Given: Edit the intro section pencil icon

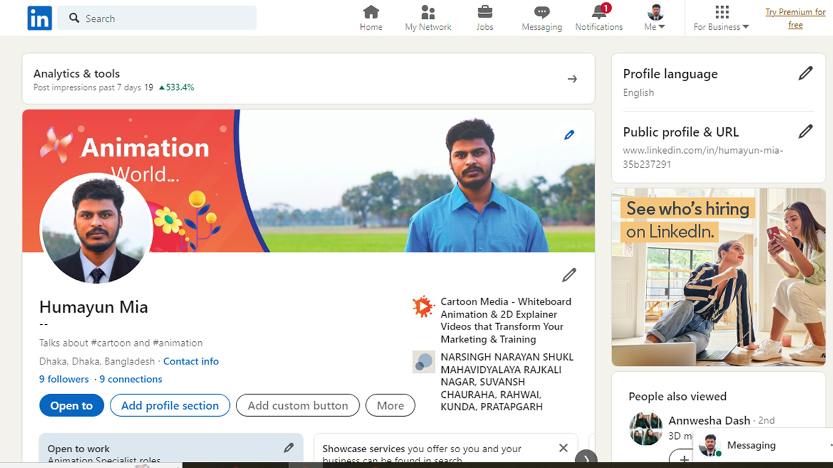Looking at the screenshot, I should [x=569, y=275].
